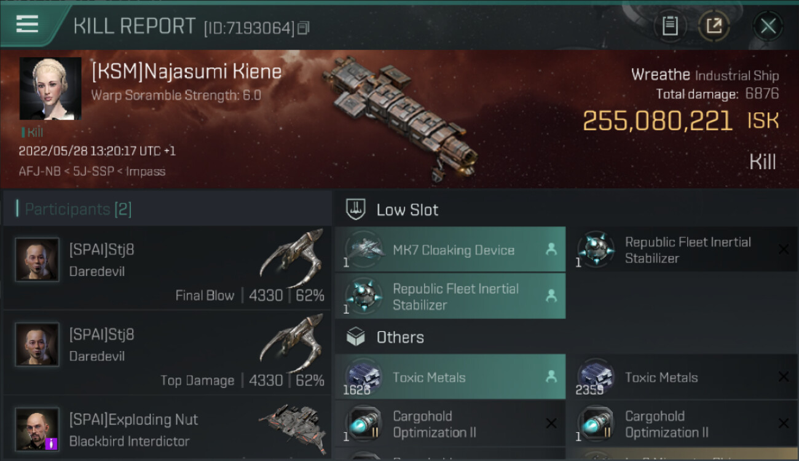The image size is (799, 461).
Task: View Najasumi Kiene's portrait
Action: tap(50, 89)
